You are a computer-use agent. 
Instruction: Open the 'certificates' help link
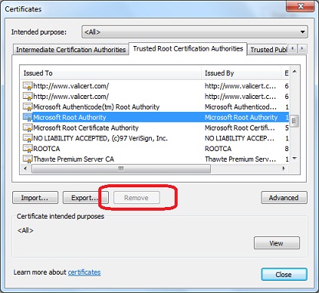point(84,272)
